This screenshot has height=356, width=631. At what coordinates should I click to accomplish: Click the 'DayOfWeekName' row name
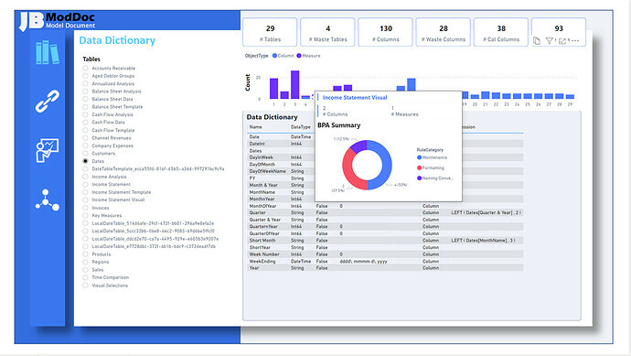[x=268, y=171]
